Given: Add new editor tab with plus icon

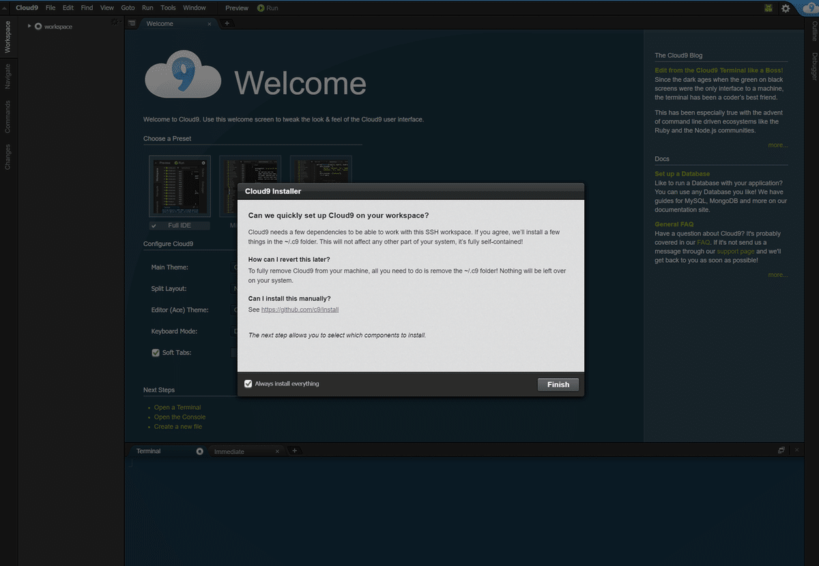Looking at the screenshot, I should point(227,23).
